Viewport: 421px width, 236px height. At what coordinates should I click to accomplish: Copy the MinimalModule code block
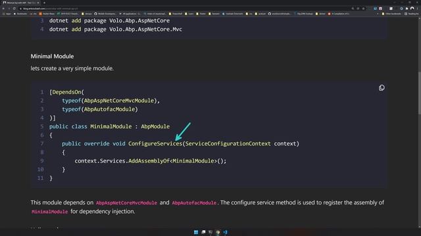point(382,88)
